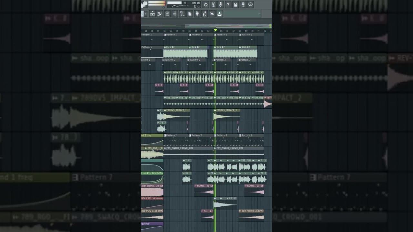The width and height of the screenshot is (413, 232).
Task: Open the undo history with the circular arrow icon
Action: (x=206, y=5)
